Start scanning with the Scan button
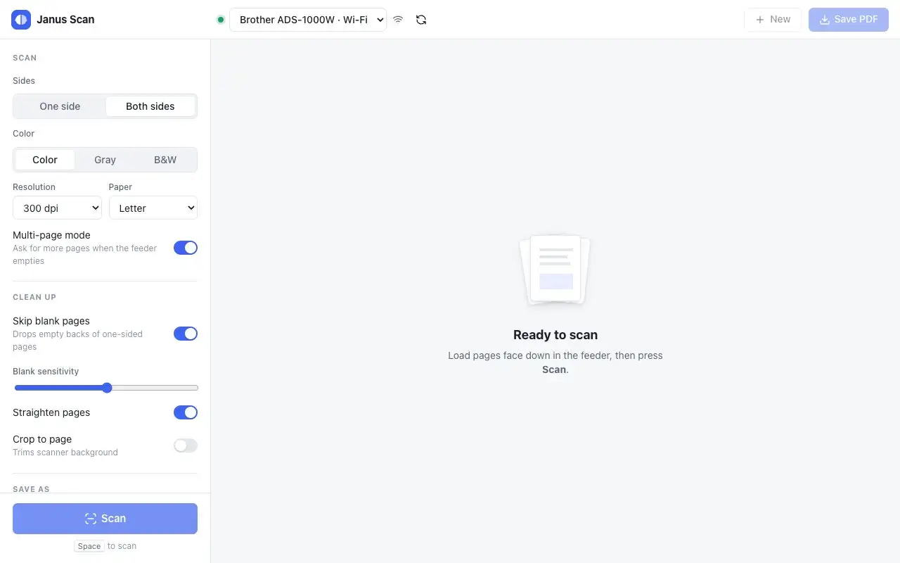This screenshot has height=563, width=900. click(x=105, y=519)
